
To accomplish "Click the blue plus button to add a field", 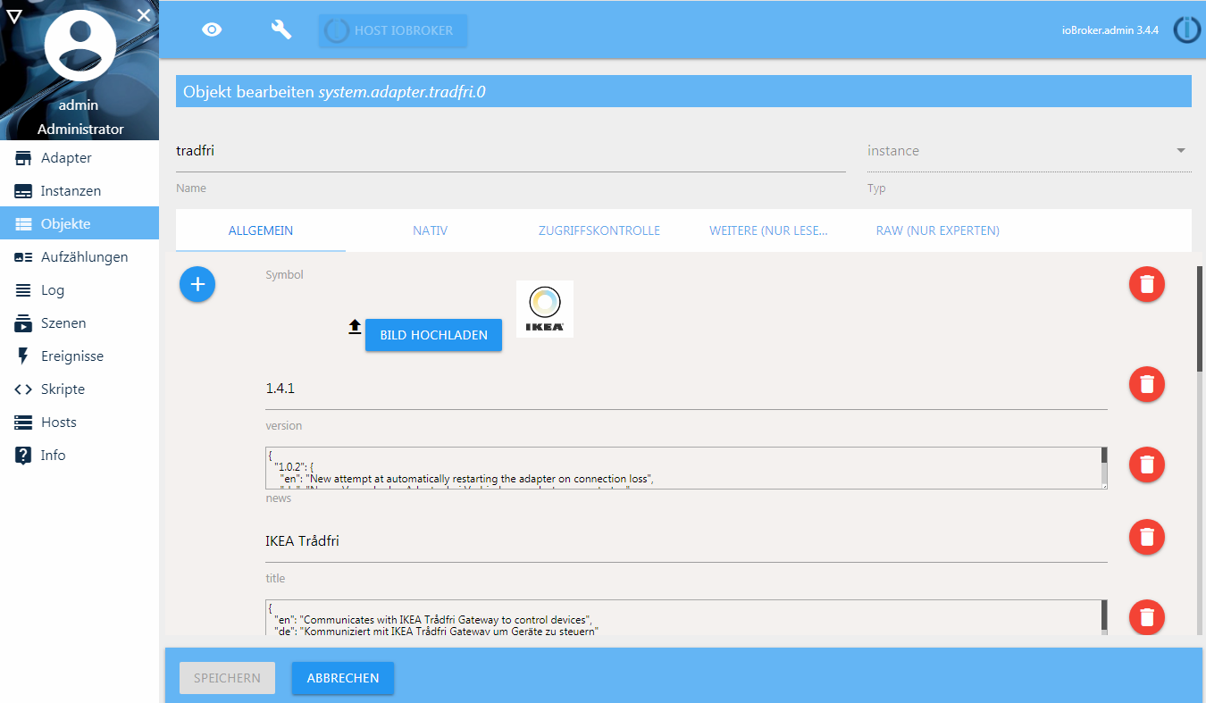I will coord(197,284).
